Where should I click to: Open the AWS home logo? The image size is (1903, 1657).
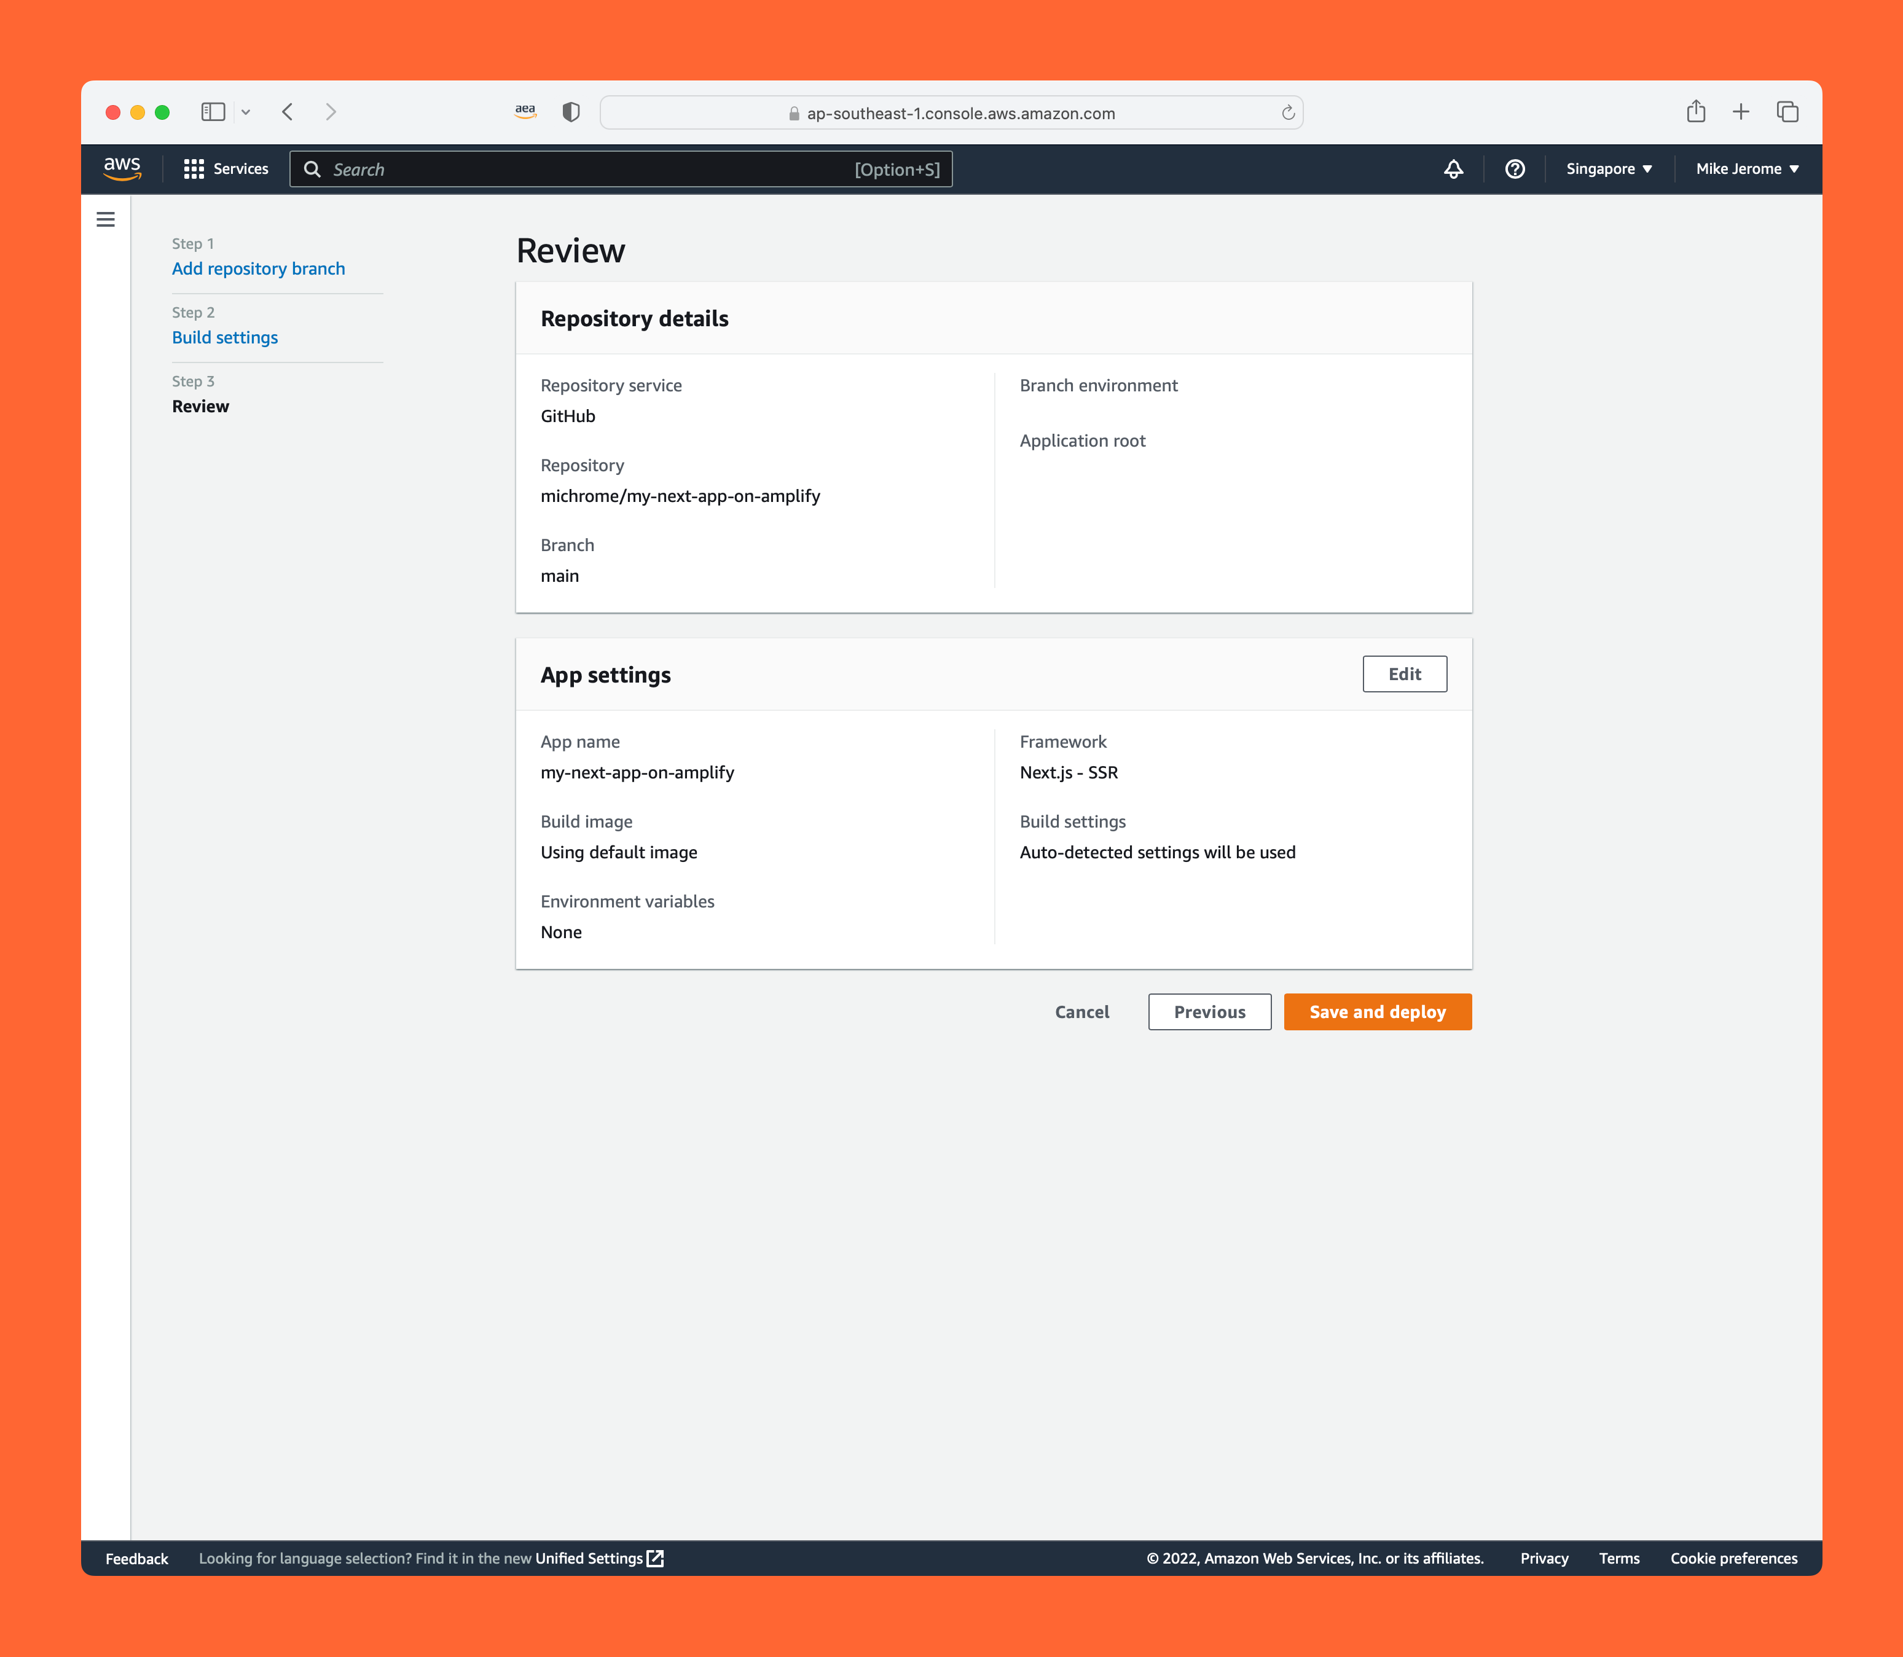122,168
